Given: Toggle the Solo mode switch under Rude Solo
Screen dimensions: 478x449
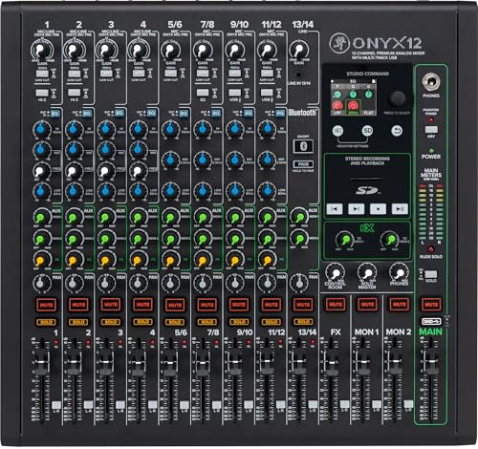Looking at the screenshot, I should (431, 274).
